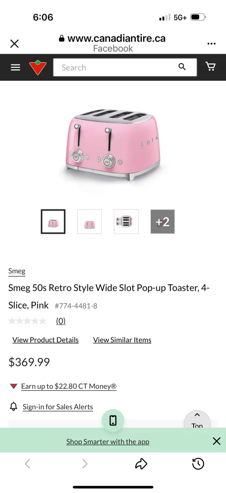Tap the sales alerts bell icon
The height and width of the screenshot is (493, 226).
click(x=14, y=406)
